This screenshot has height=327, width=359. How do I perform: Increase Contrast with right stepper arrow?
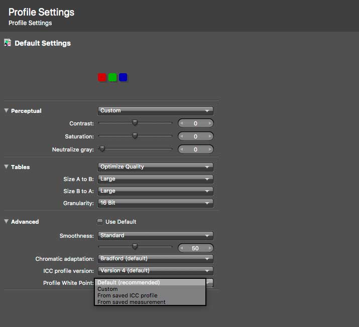click(x=209, y=123)
